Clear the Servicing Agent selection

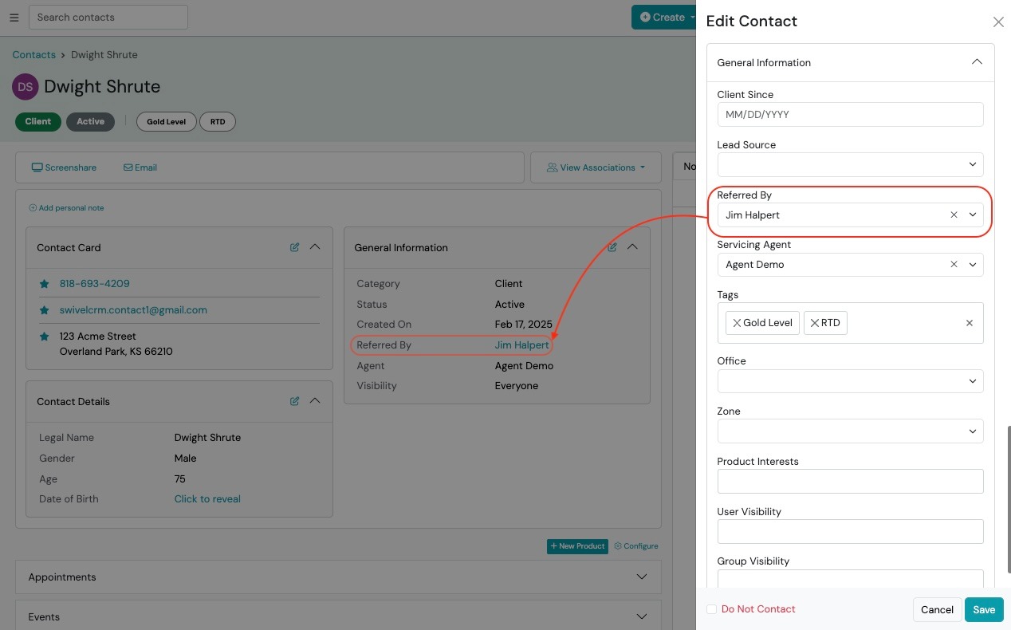[x=954, y=265]
